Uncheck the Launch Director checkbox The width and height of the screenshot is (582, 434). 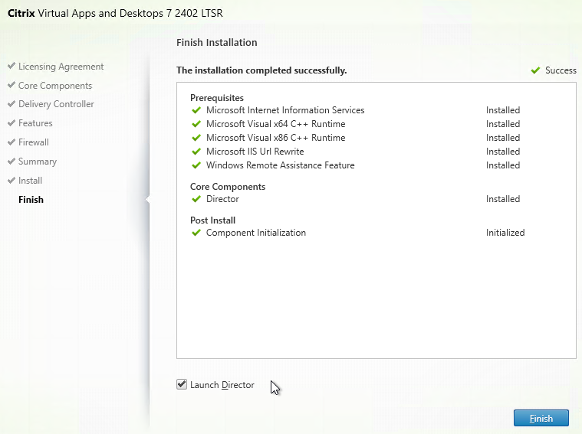(x=182, y=384)
